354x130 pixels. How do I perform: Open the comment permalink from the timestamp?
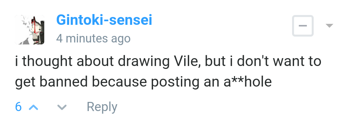[x=93, y=38]
